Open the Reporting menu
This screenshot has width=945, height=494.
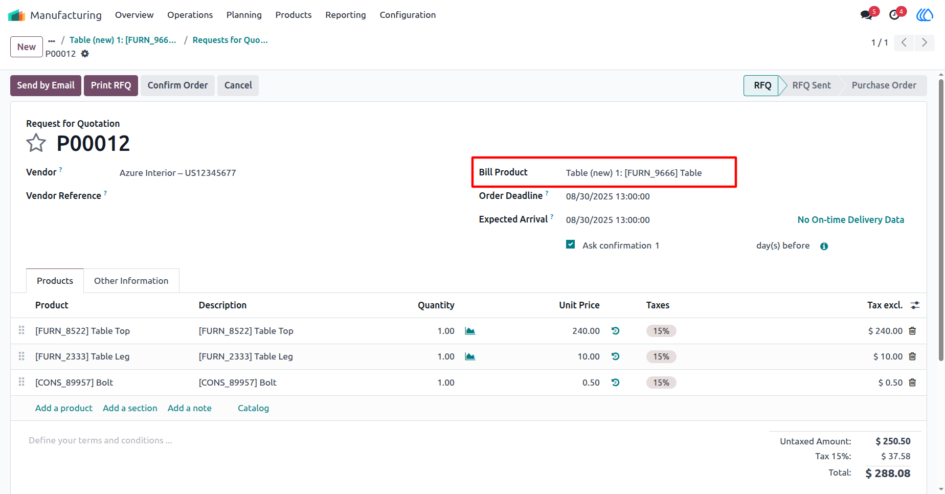(346, 15)
